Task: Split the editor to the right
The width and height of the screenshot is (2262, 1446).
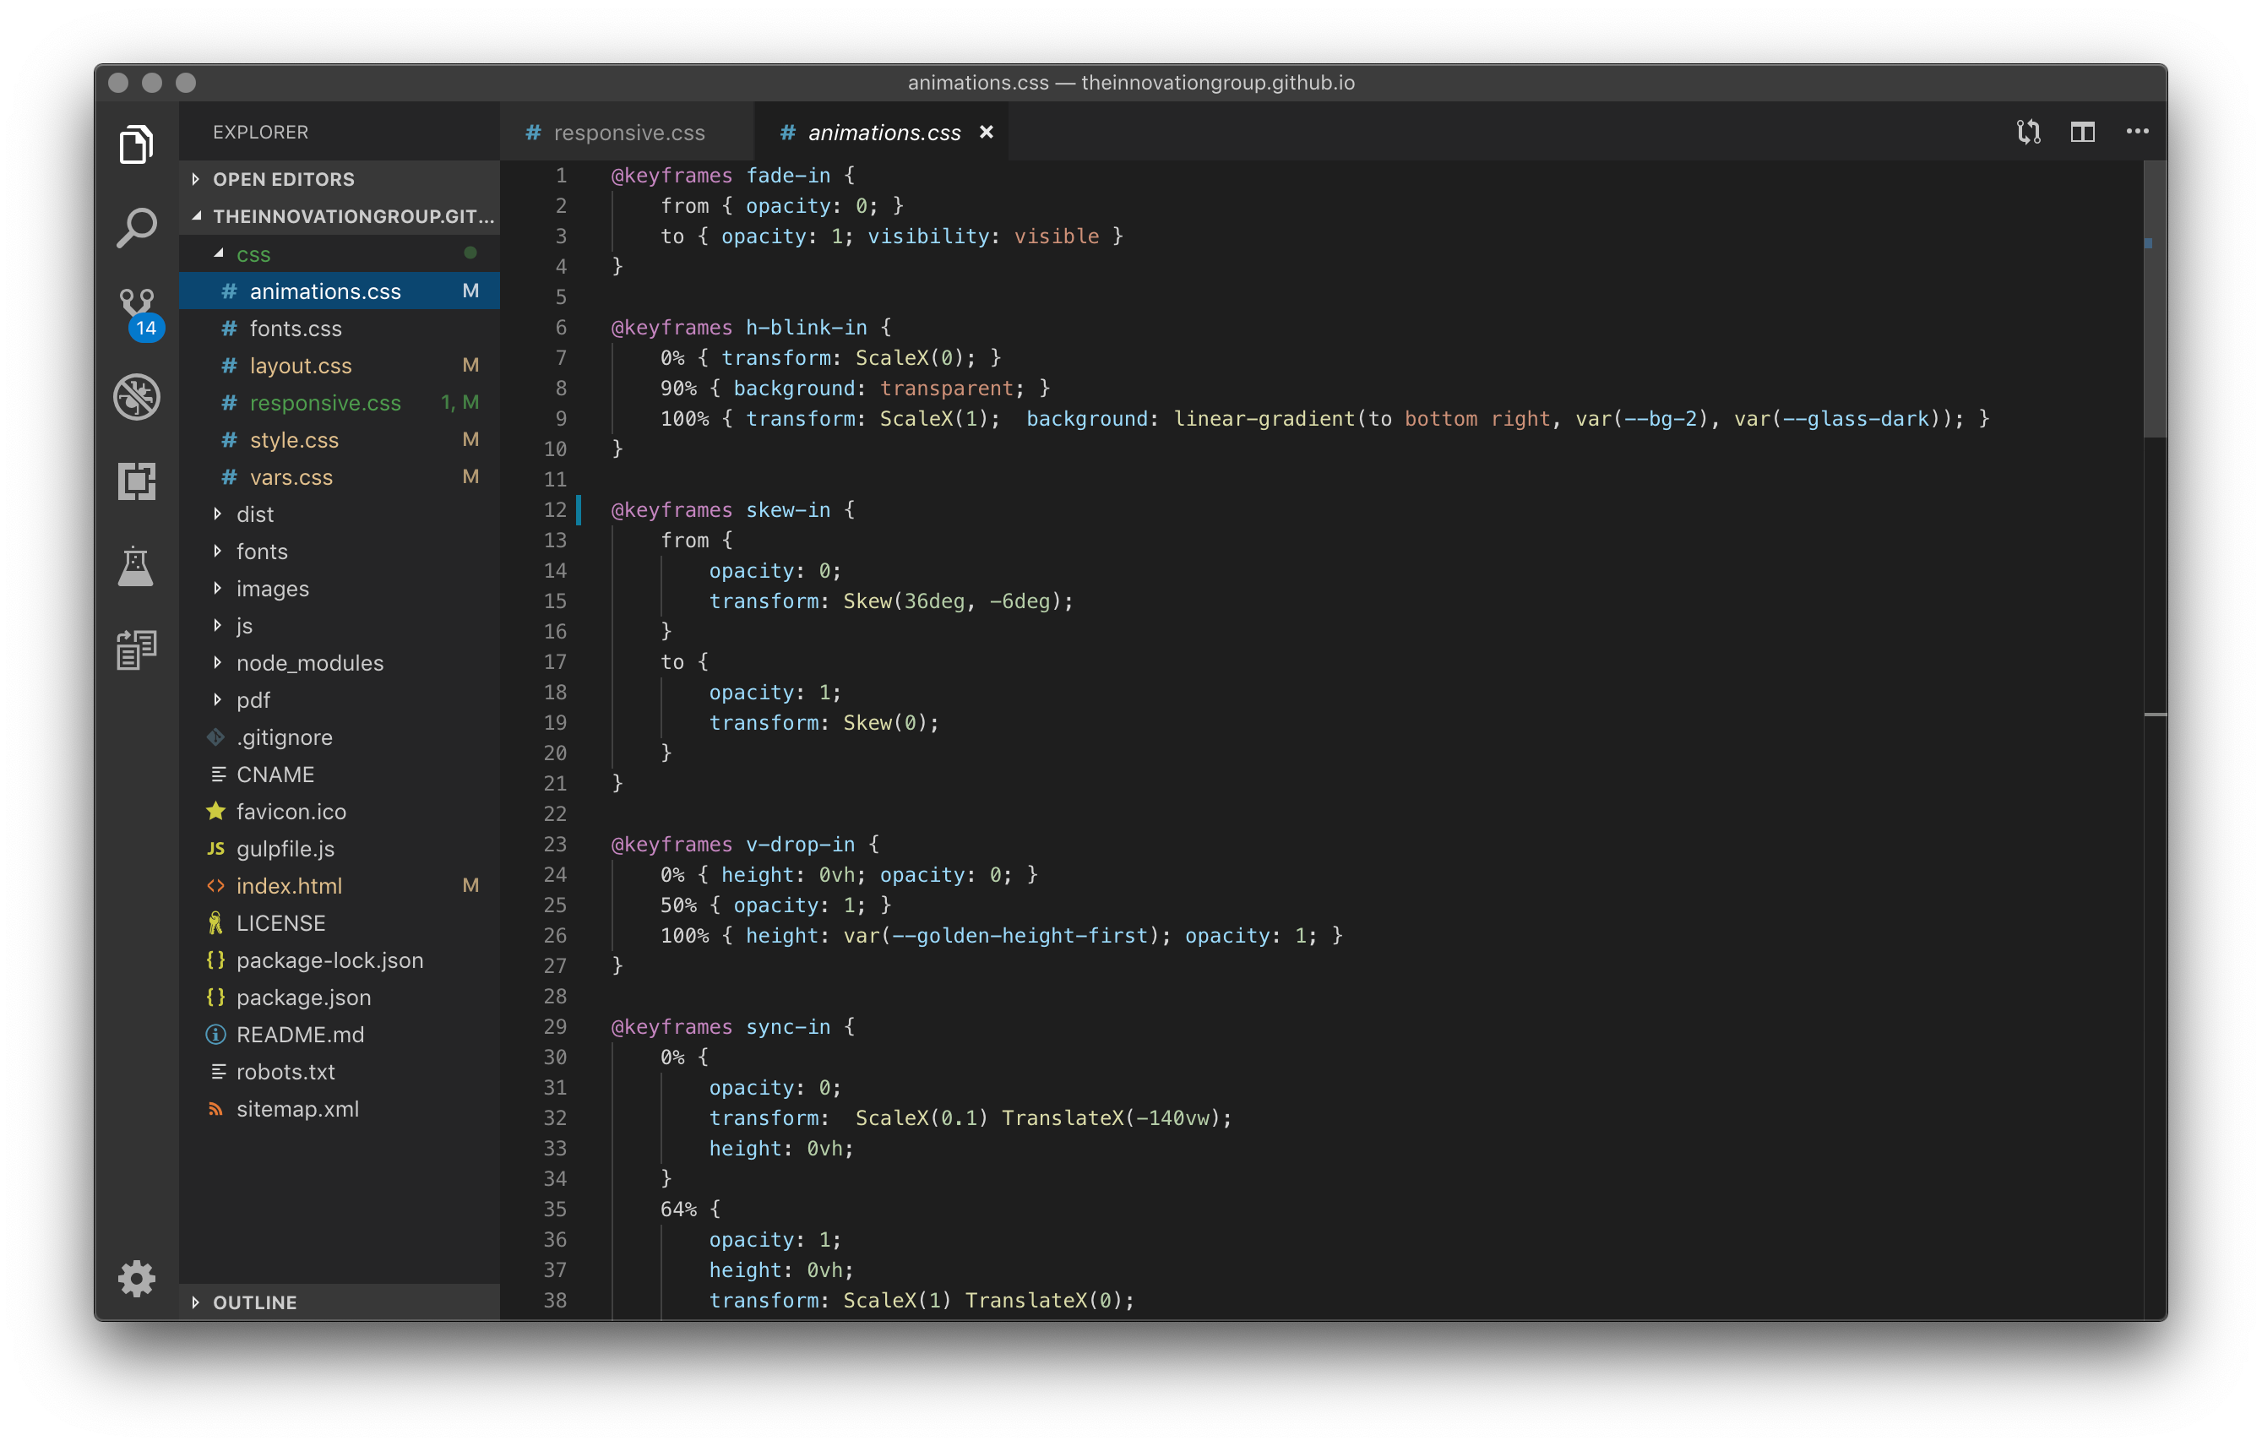Action: (x=2083, y=133)
